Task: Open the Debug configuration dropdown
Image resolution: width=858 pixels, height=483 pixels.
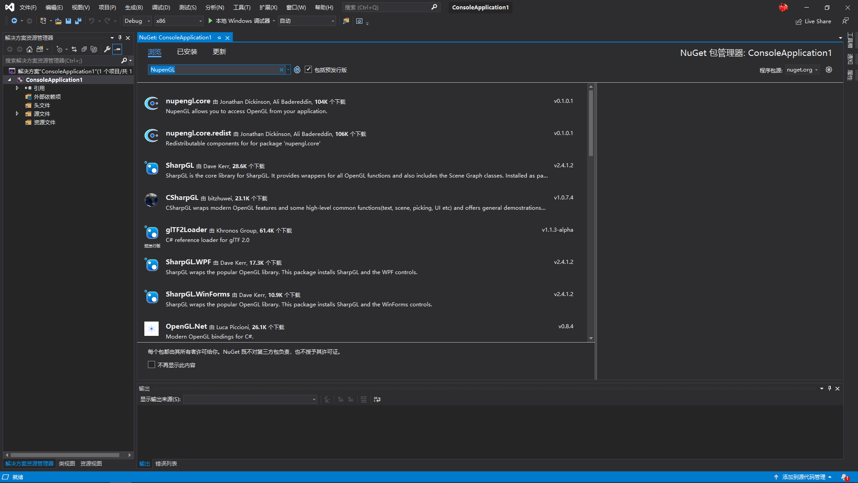Action: 137,21
